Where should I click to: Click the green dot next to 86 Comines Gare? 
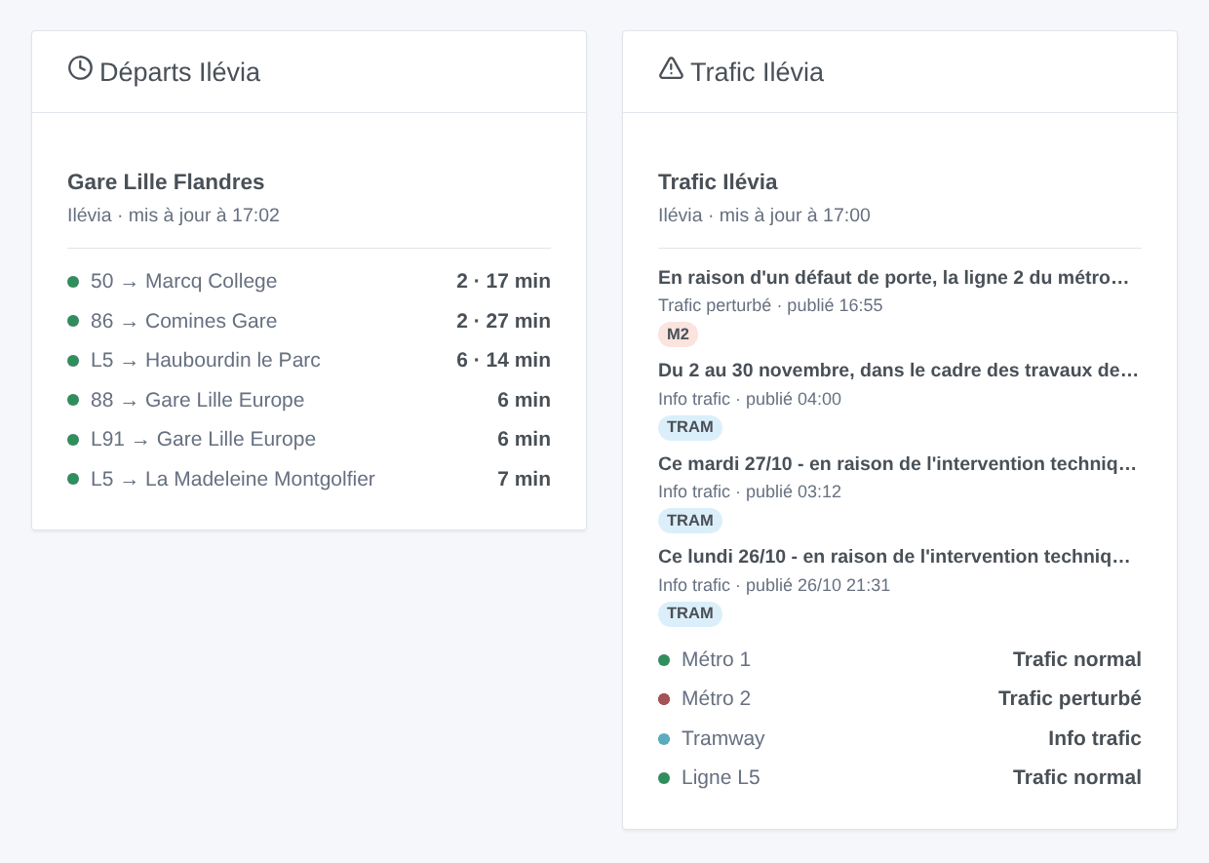click(73, 321)
